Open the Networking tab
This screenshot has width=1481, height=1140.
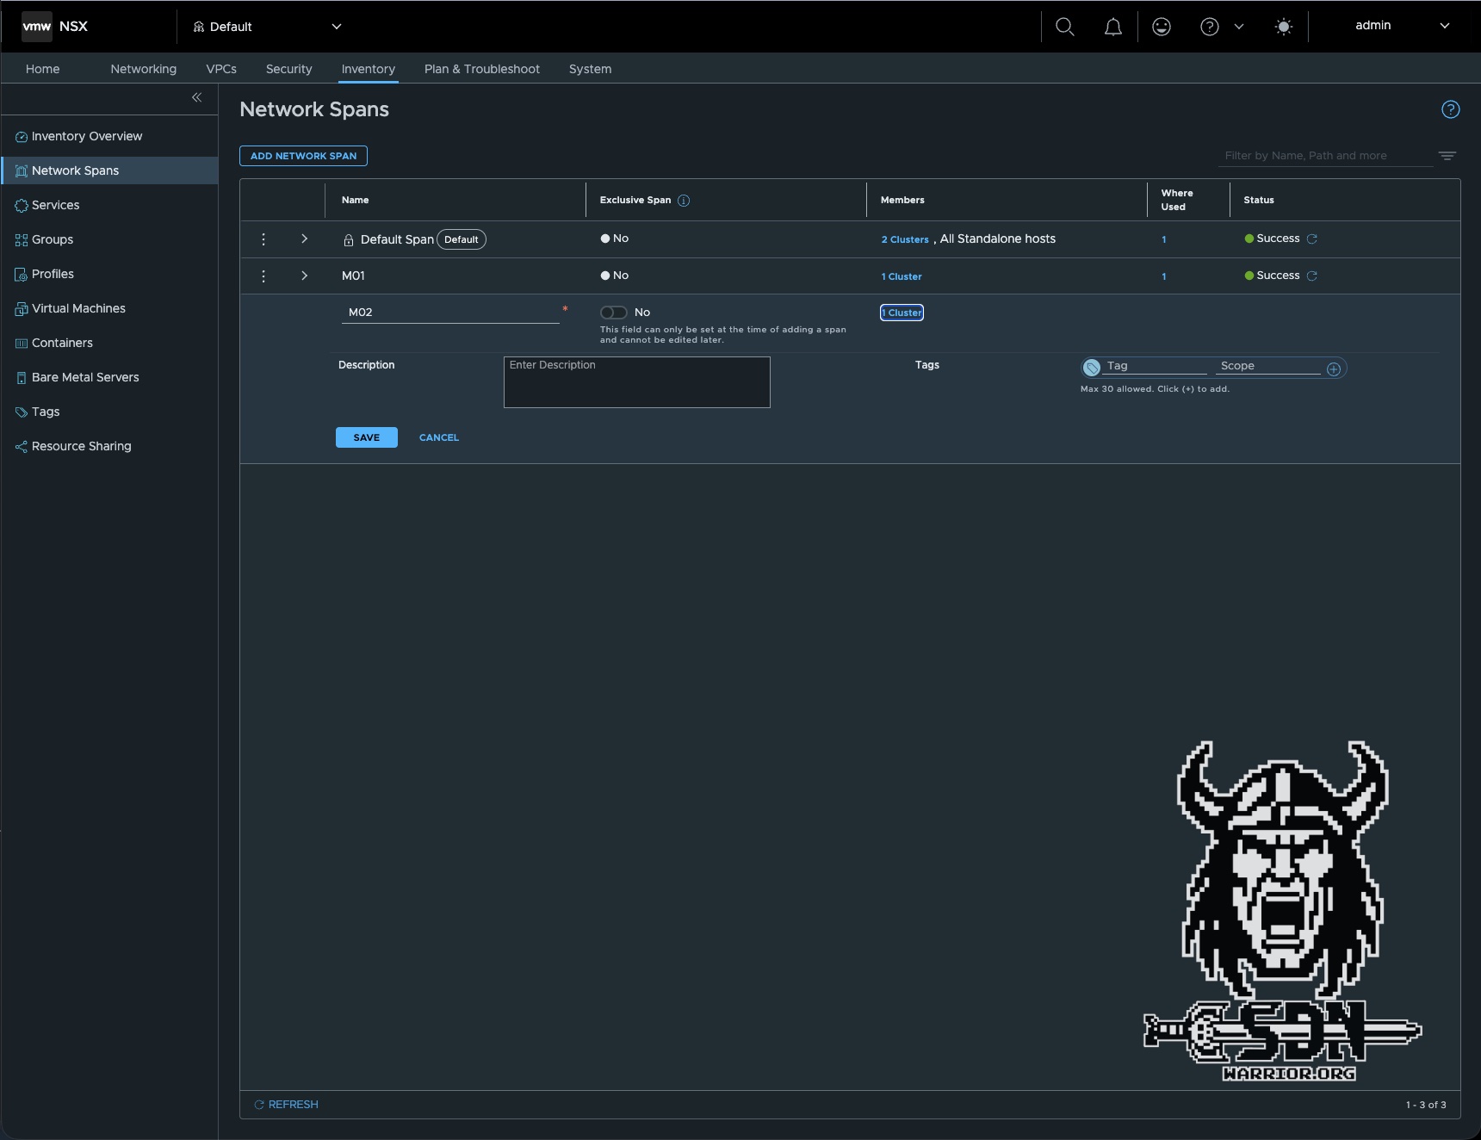(x=144, y=69)
